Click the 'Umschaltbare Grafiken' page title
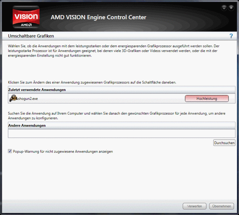This screenshot has width=239, height=215. 31,36
